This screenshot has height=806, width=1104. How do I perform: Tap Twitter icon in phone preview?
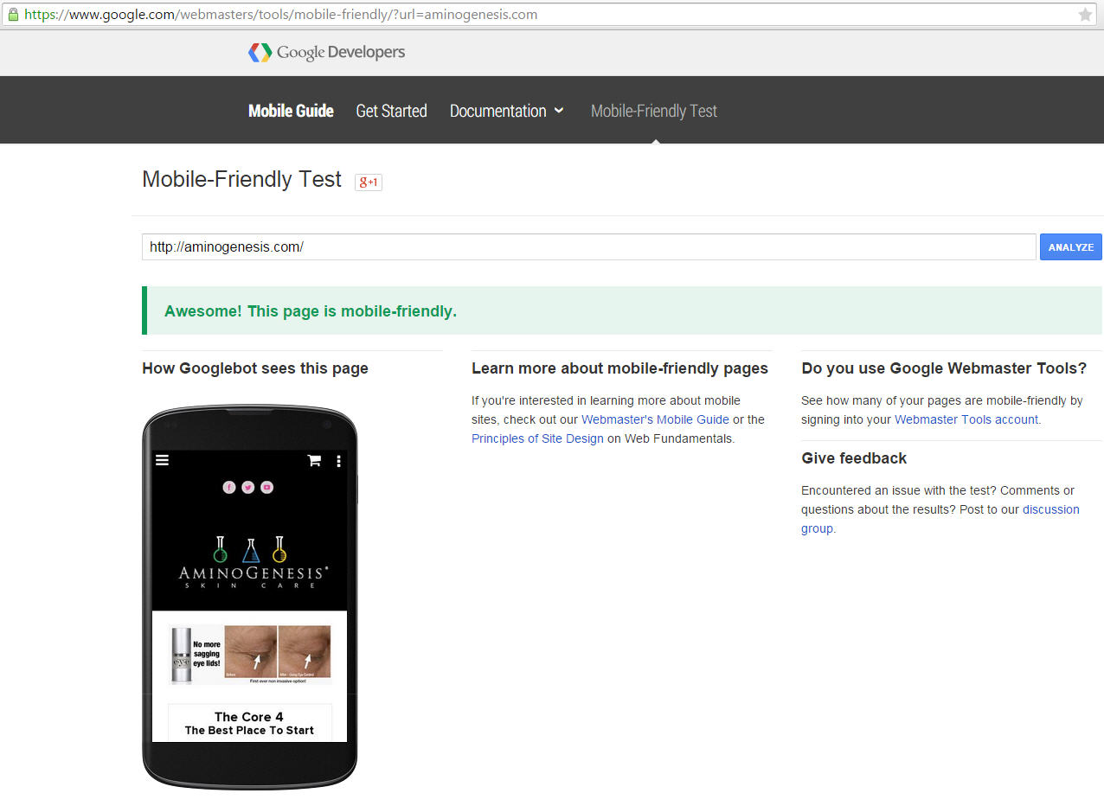[248, 488]
